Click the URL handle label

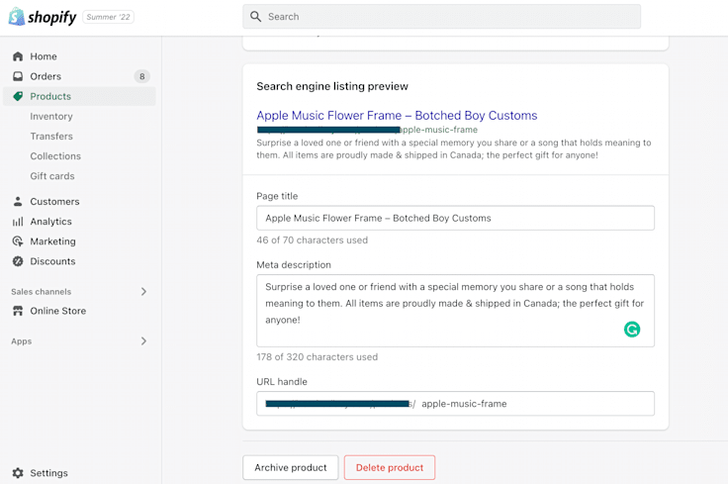(282, 382)
